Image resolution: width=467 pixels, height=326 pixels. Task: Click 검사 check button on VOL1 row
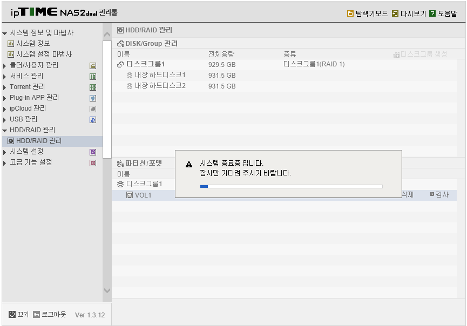click(x=439, y=195)
